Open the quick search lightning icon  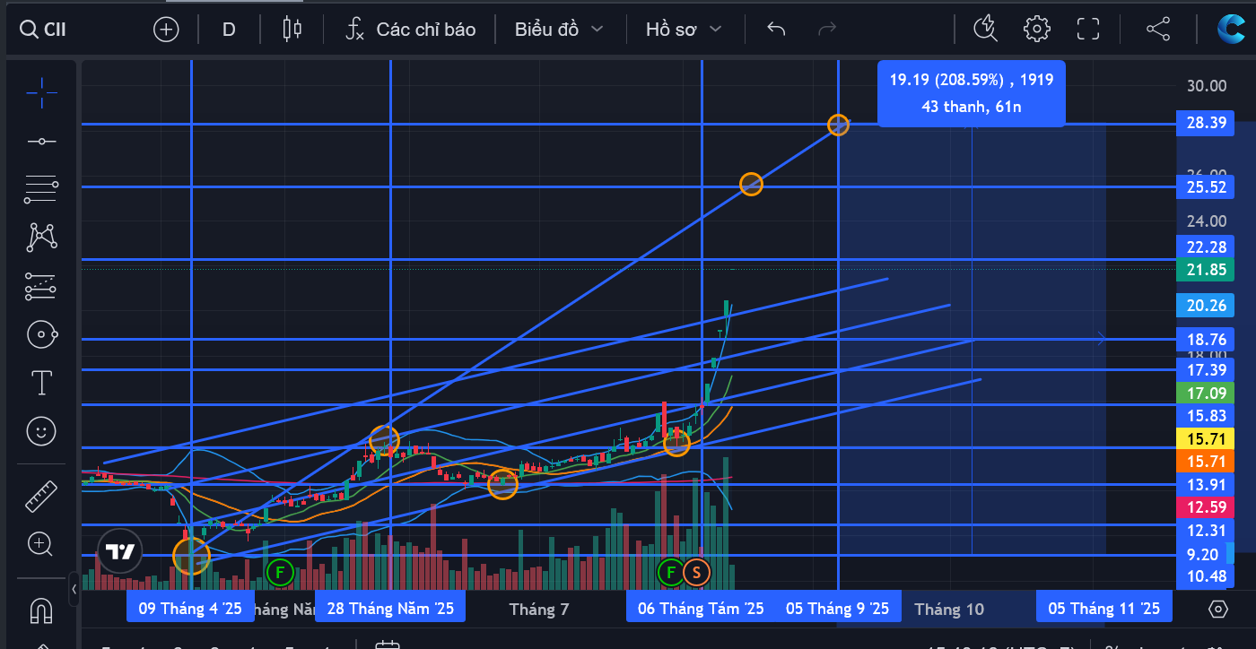(986, 29)
